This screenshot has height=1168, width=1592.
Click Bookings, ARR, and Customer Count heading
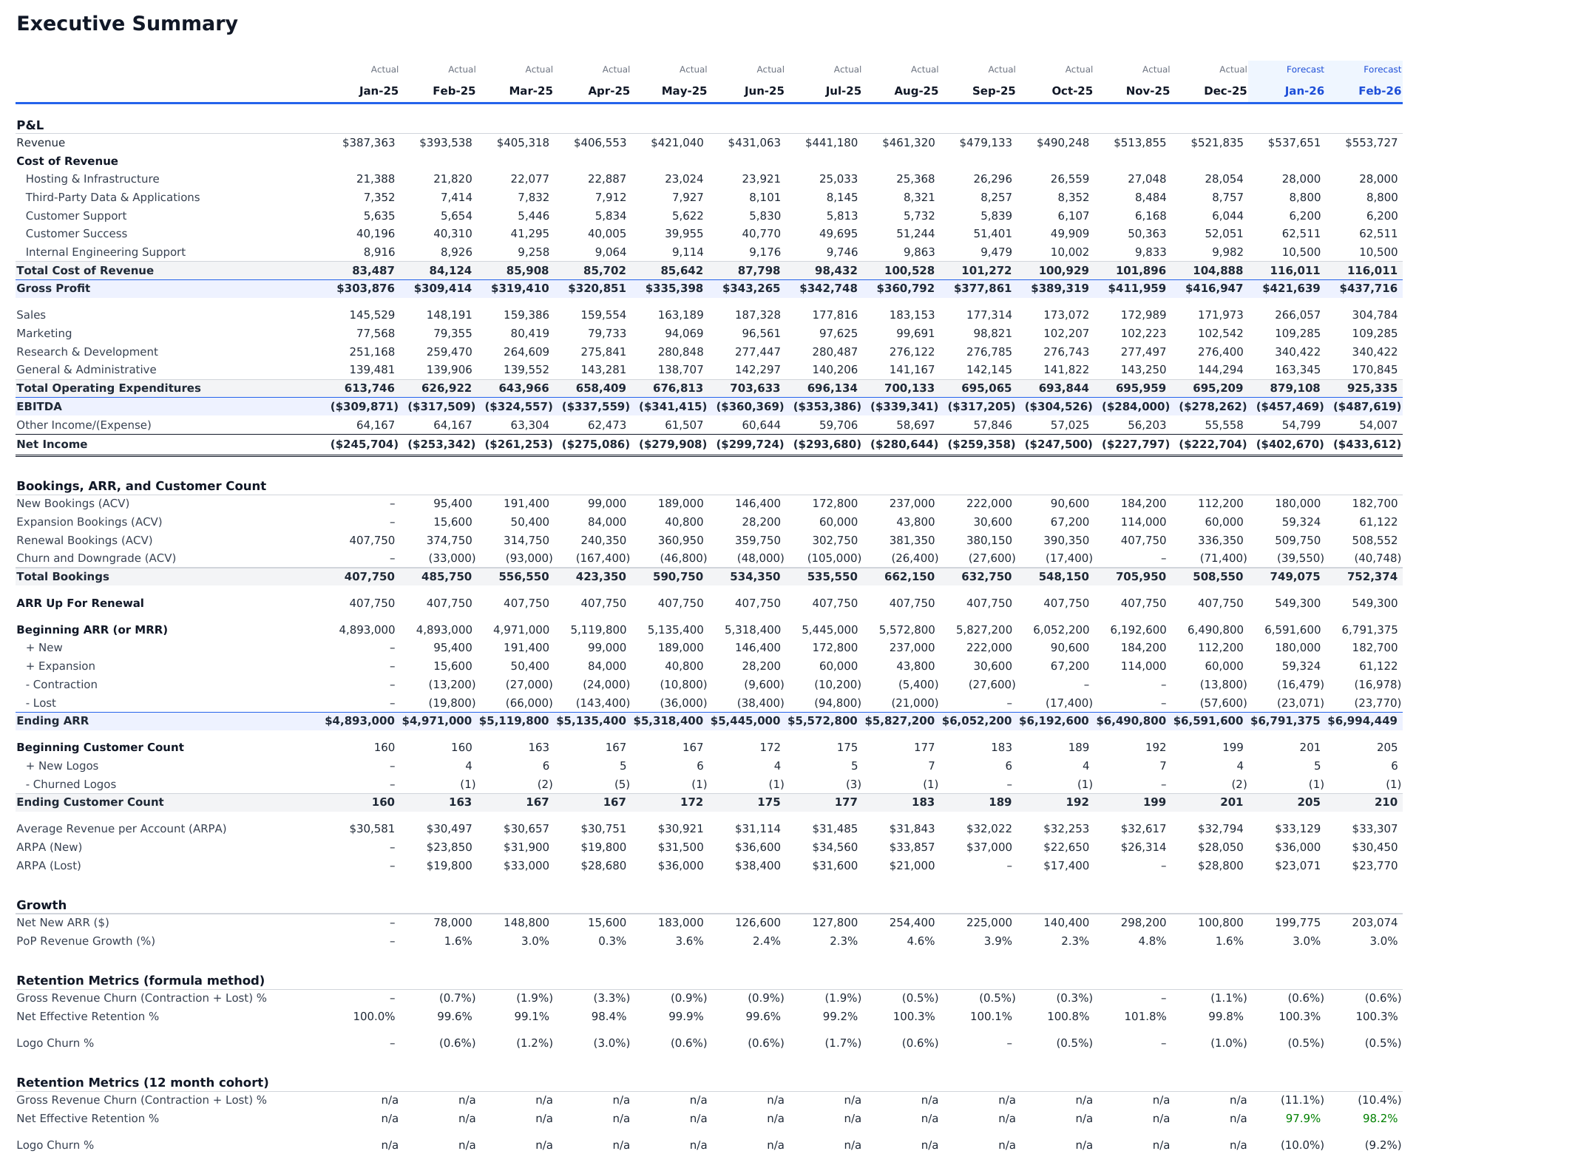[x=141, y=486]
